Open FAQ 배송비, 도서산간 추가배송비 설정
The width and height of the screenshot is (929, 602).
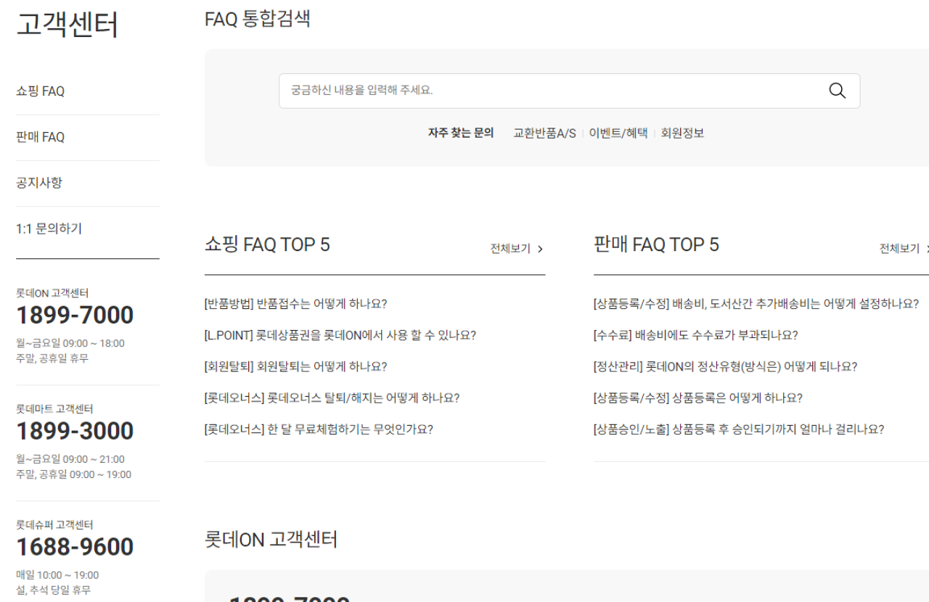(756, 303)
